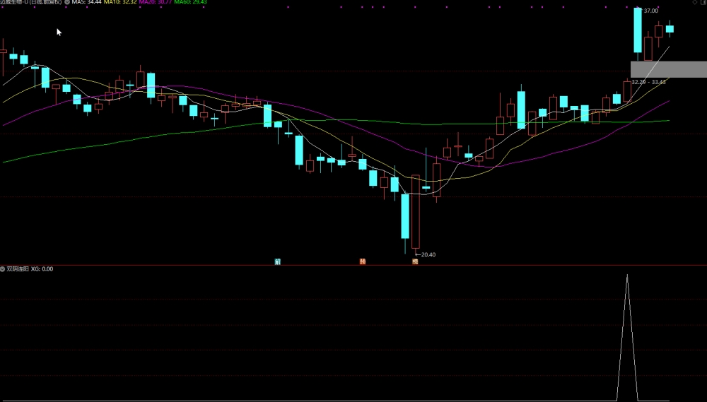Select the MA5: 34.44 label
Image resolution: width=707 pixels, height=402 pixels.
coord(86,2)
